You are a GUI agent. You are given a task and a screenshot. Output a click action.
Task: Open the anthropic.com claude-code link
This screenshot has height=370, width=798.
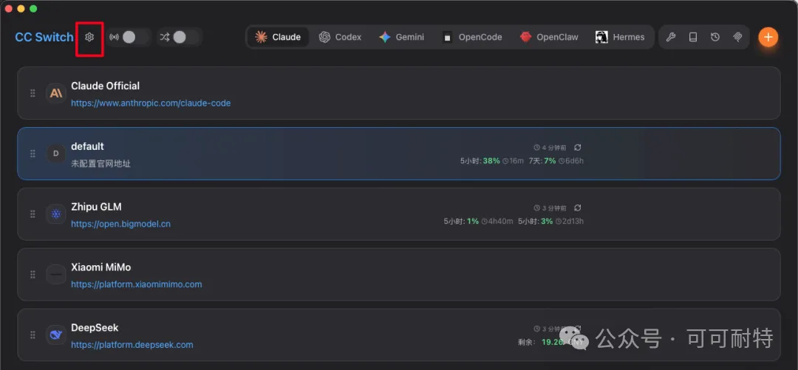coord(151,103)
